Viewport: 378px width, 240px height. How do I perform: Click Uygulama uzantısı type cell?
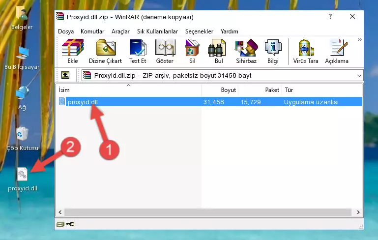tap(311, 102)
